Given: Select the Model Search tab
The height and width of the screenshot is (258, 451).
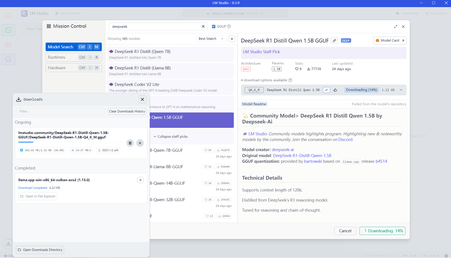Looking at the screenshot, I should coord(74,47).
